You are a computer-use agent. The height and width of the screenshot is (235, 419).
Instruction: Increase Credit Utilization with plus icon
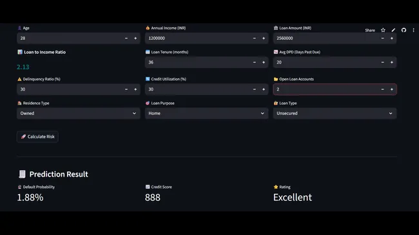[x=264, y=89]
